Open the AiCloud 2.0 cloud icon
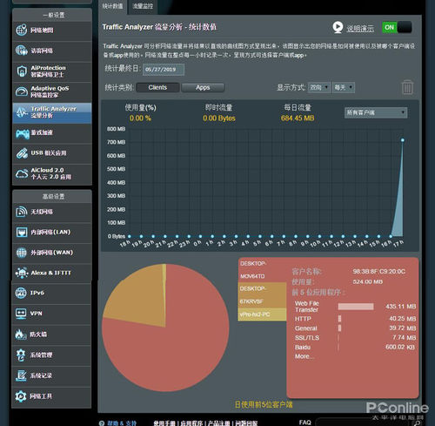435x426 pixels. (22, 173)
